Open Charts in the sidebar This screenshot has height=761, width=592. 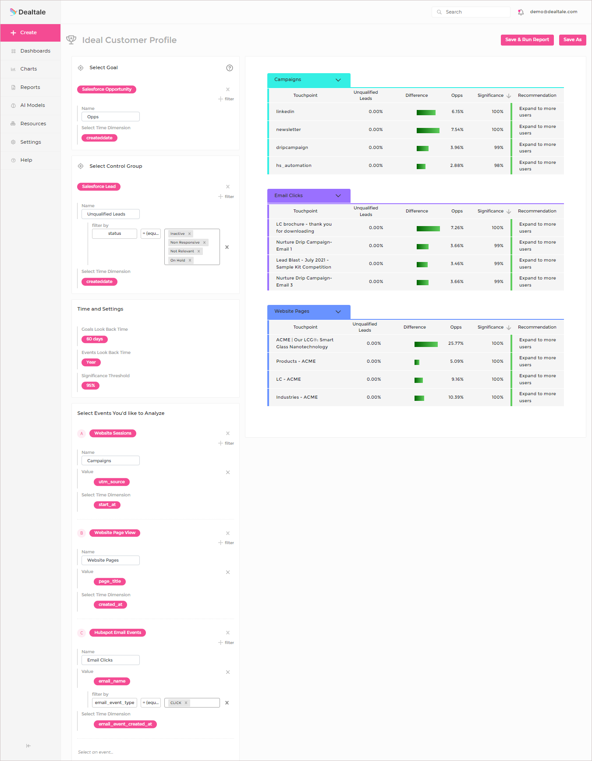coord(31,69)
